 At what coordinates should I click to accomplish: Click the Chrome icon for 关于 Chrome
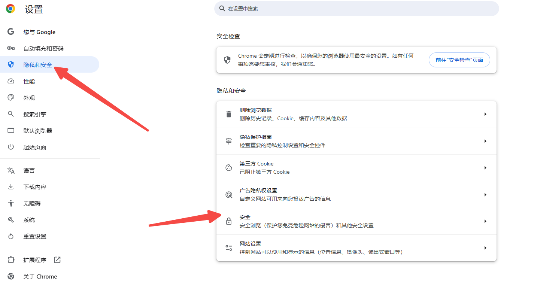pos(11,276)
